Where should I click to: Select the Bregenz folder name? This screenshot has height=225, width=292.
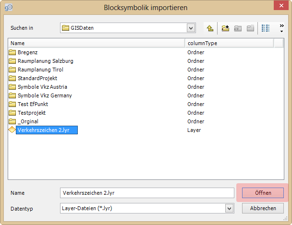(27, 52)
